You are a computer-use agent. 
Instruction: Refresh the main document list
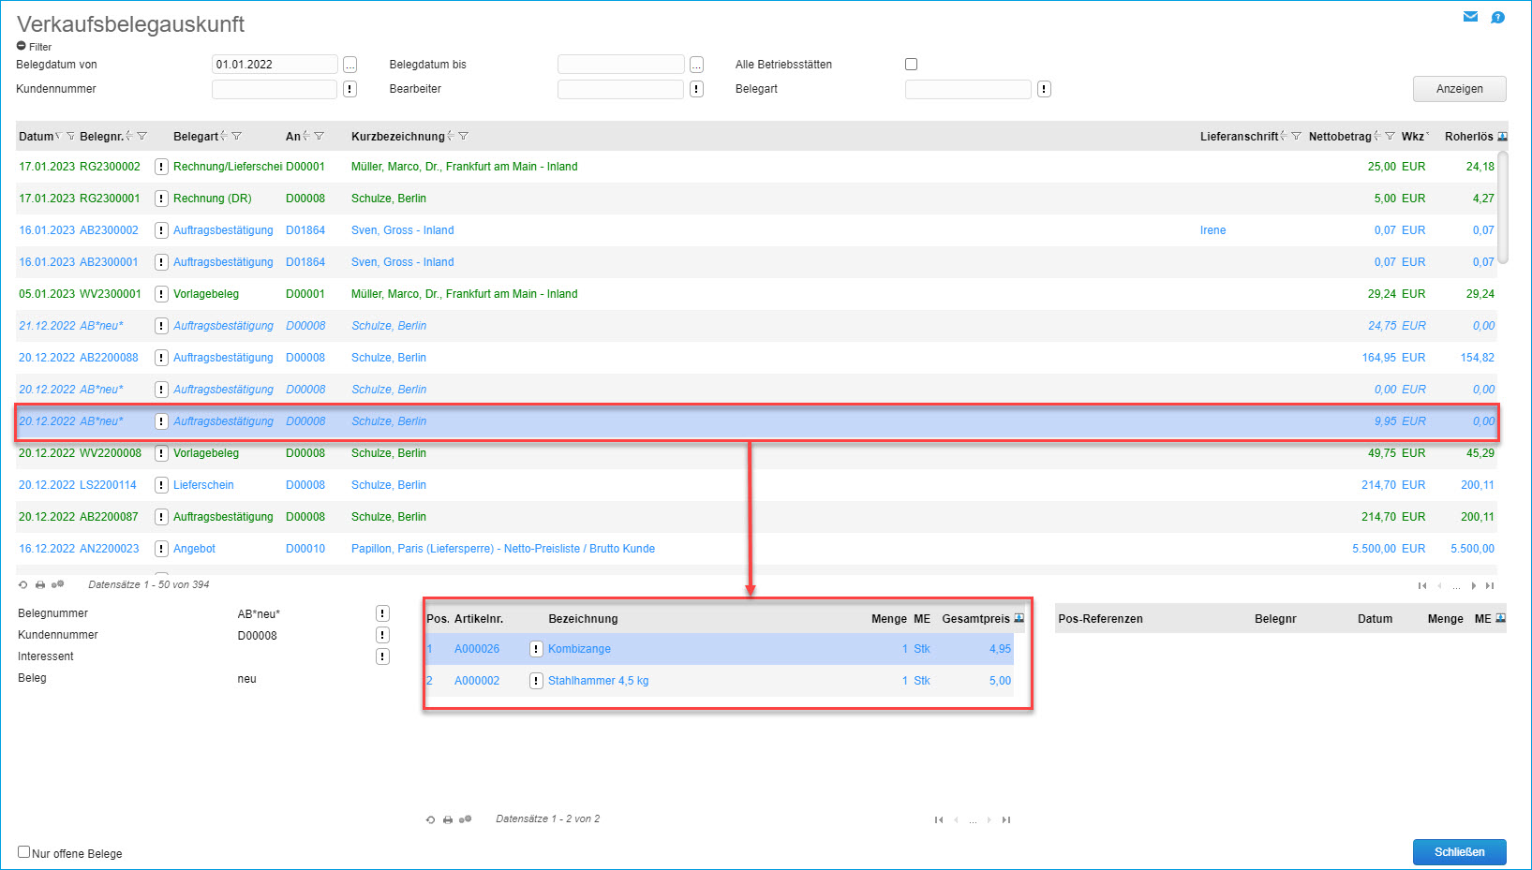click(x=23, y=584)
